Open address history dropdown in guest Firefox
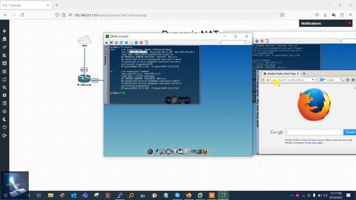 click(x=313, y=80)
